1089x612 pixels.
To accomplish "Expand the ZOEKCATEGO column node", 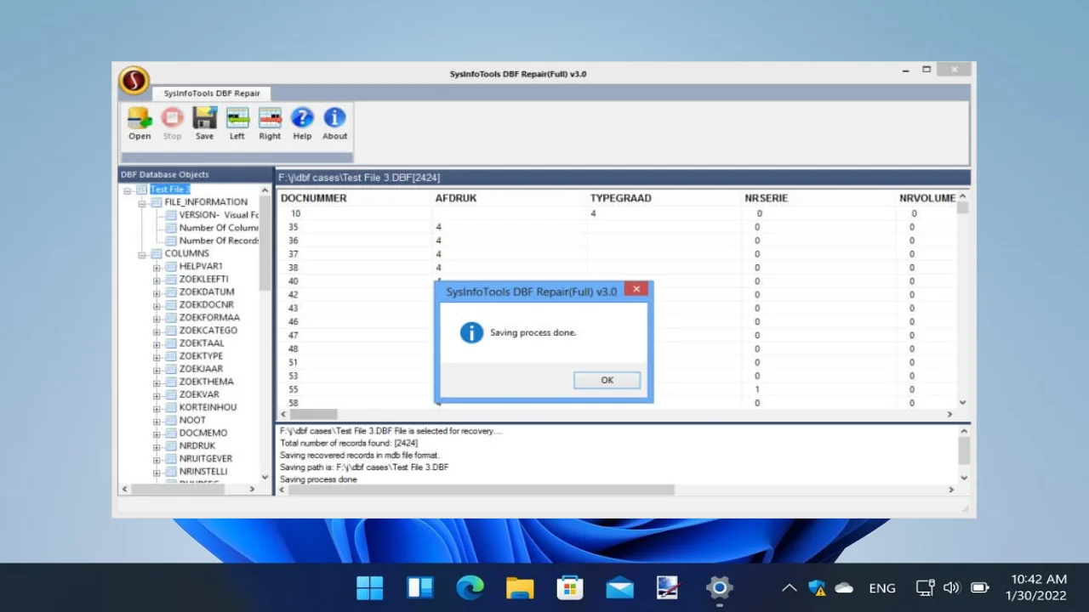I will 157,331.
